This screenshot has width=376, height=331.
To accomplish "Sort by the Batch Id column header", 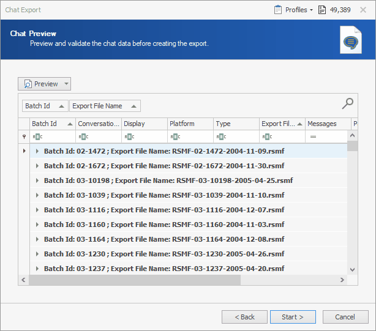I will (x=53, y=124).
